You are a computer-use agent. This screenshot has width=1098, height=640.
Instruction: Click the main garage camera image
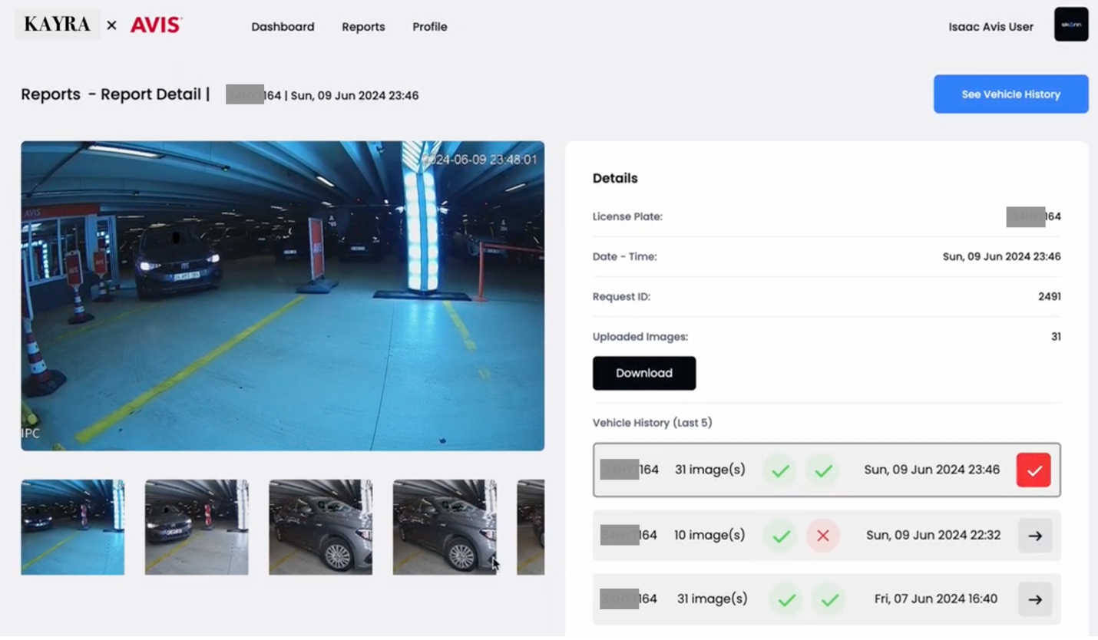pyautogui.click(x=283, y=295)
